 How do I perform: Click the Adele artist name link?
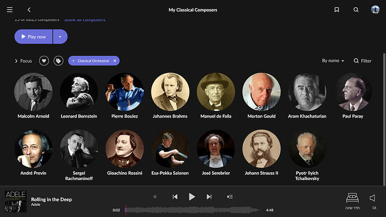(36, 205)
